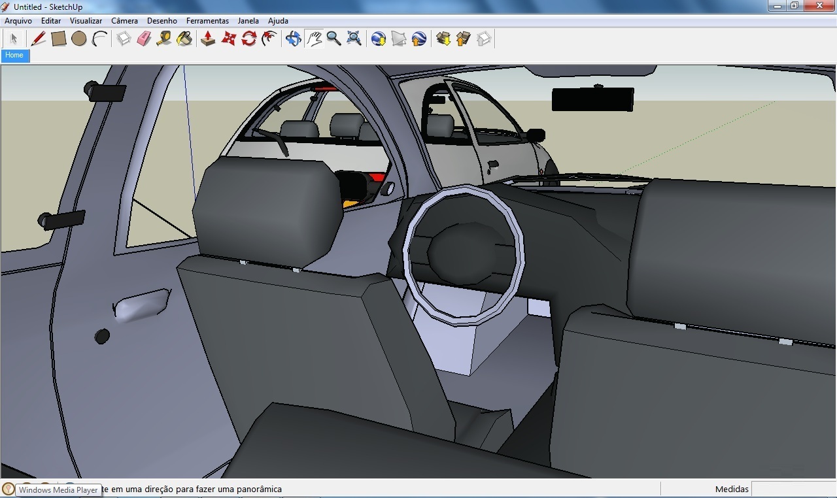Select the Line (pencil) tool
The image size is (837, 498).
tap(37, 39)
